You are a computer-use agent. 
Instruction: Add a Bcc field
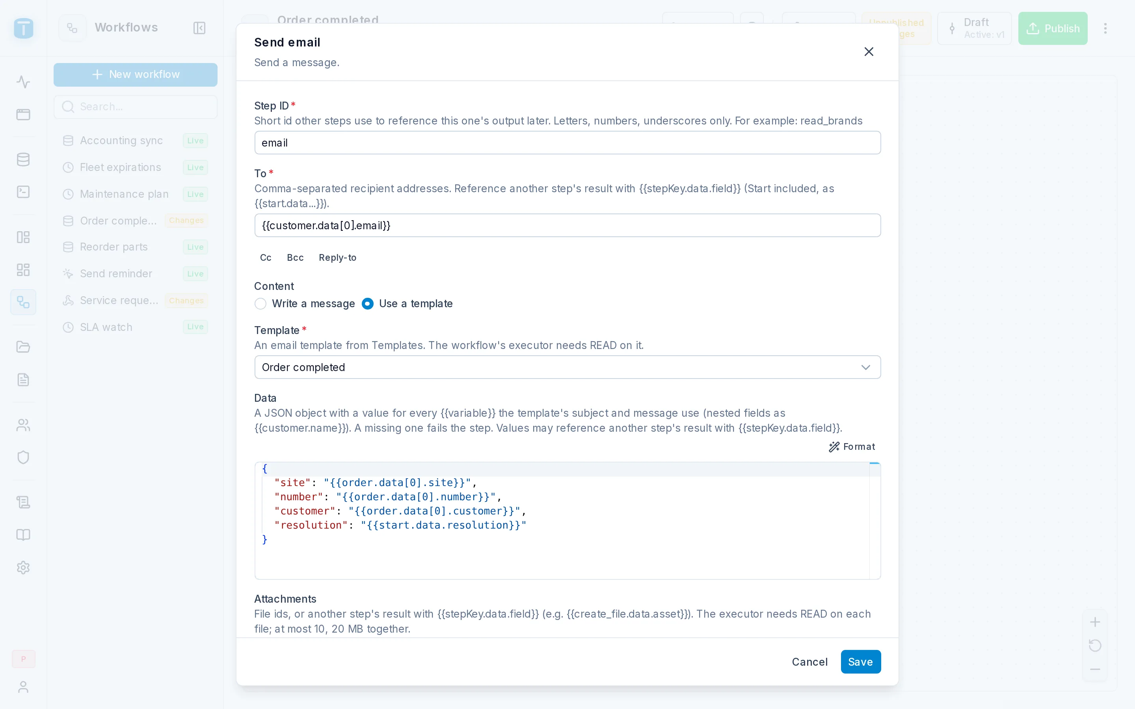click(x=295, y=258)
